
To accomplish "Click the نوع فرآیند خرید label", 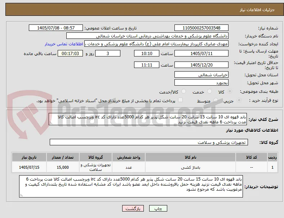I will pos(263,100).
